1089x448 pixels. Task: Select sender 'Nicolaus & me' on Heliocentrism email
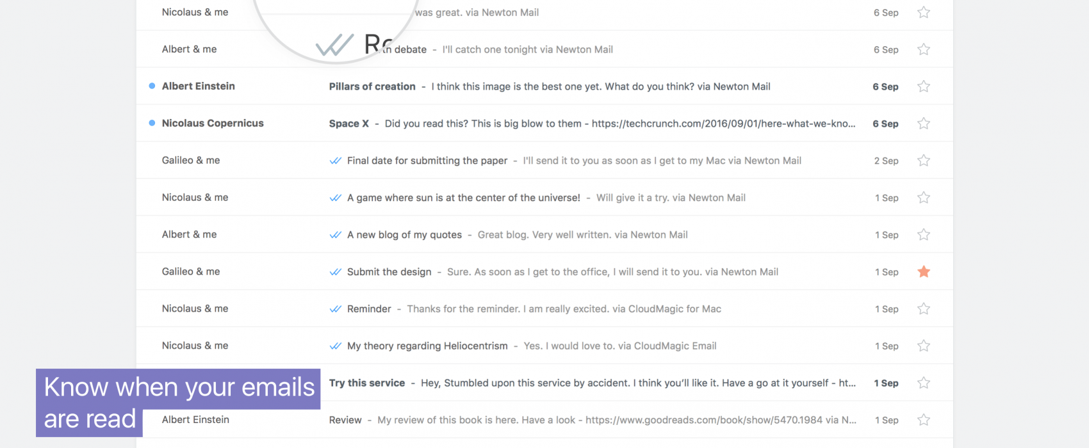click(x=195, y=346)
